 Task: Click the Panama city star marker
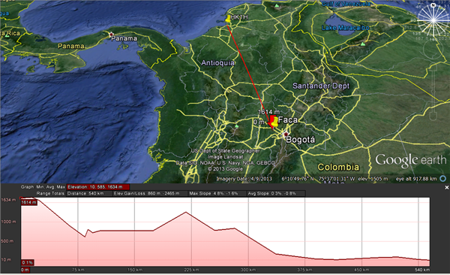(x=111, y=35)
